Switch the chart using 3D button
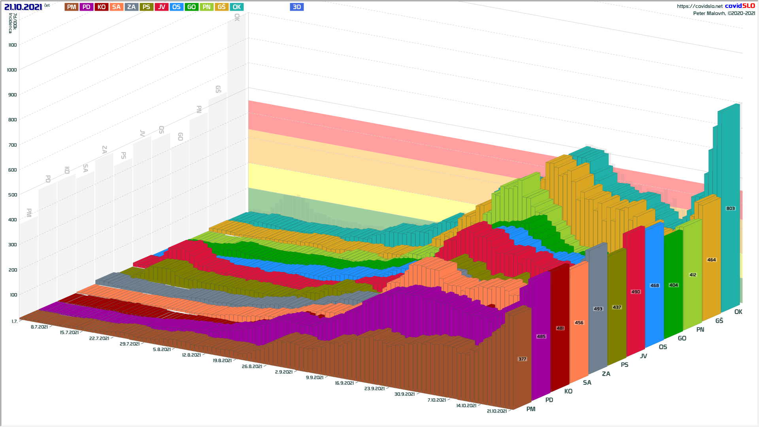 [x=296, y=7]
